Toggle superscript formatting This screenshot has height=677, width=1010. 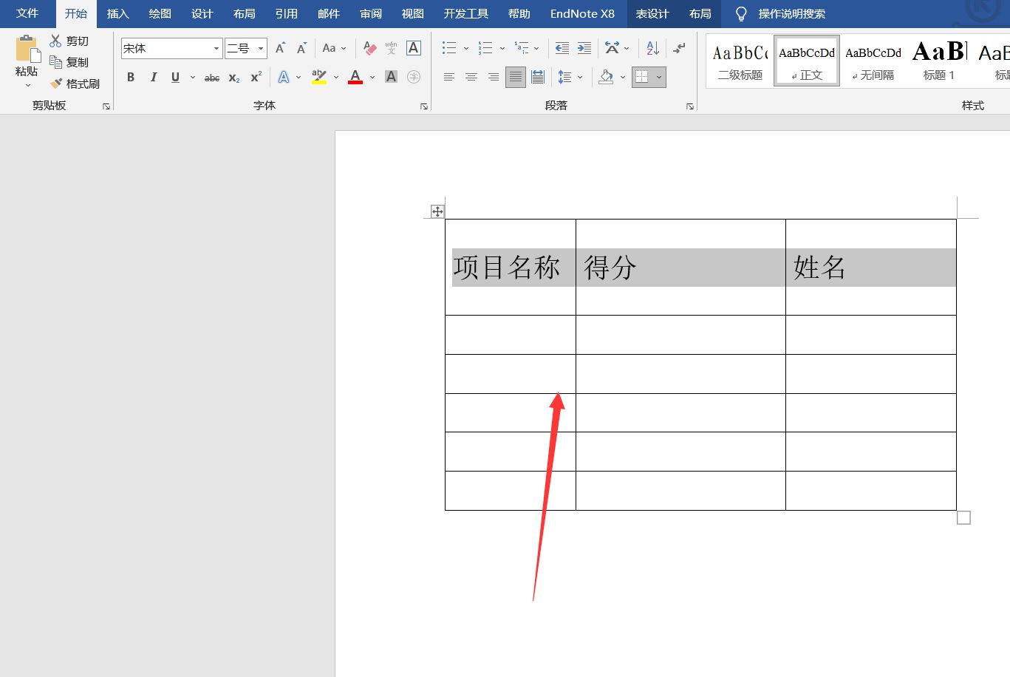click(x=256, y=77)
